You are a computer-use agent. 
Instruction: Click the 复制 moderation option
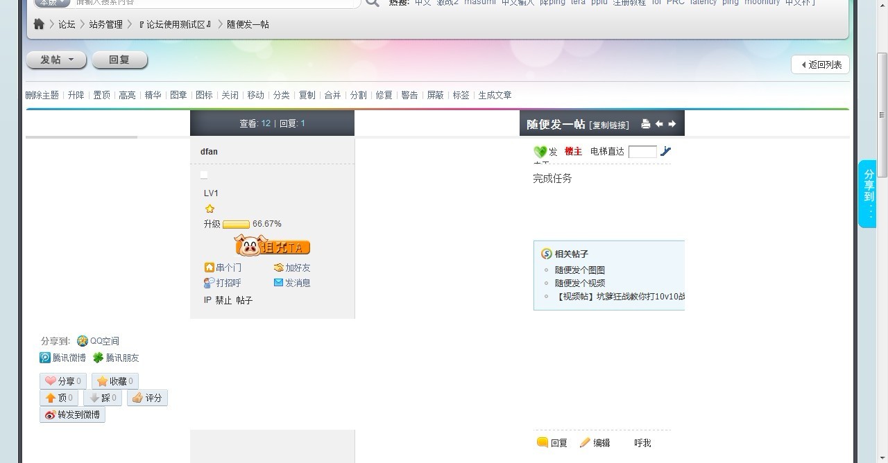click(307, 95)
